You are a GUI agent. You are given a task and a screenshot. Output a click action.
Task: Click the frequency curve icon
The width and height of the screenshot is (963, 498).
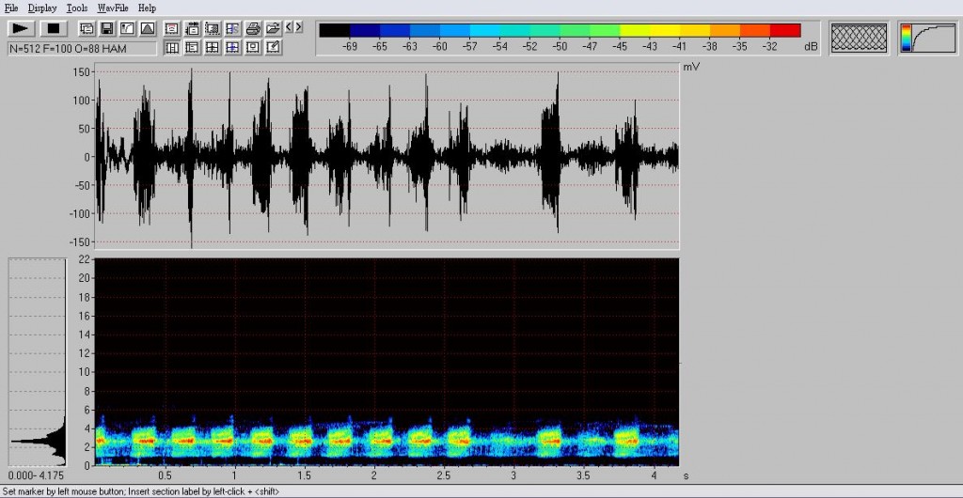tap(127, 28)
